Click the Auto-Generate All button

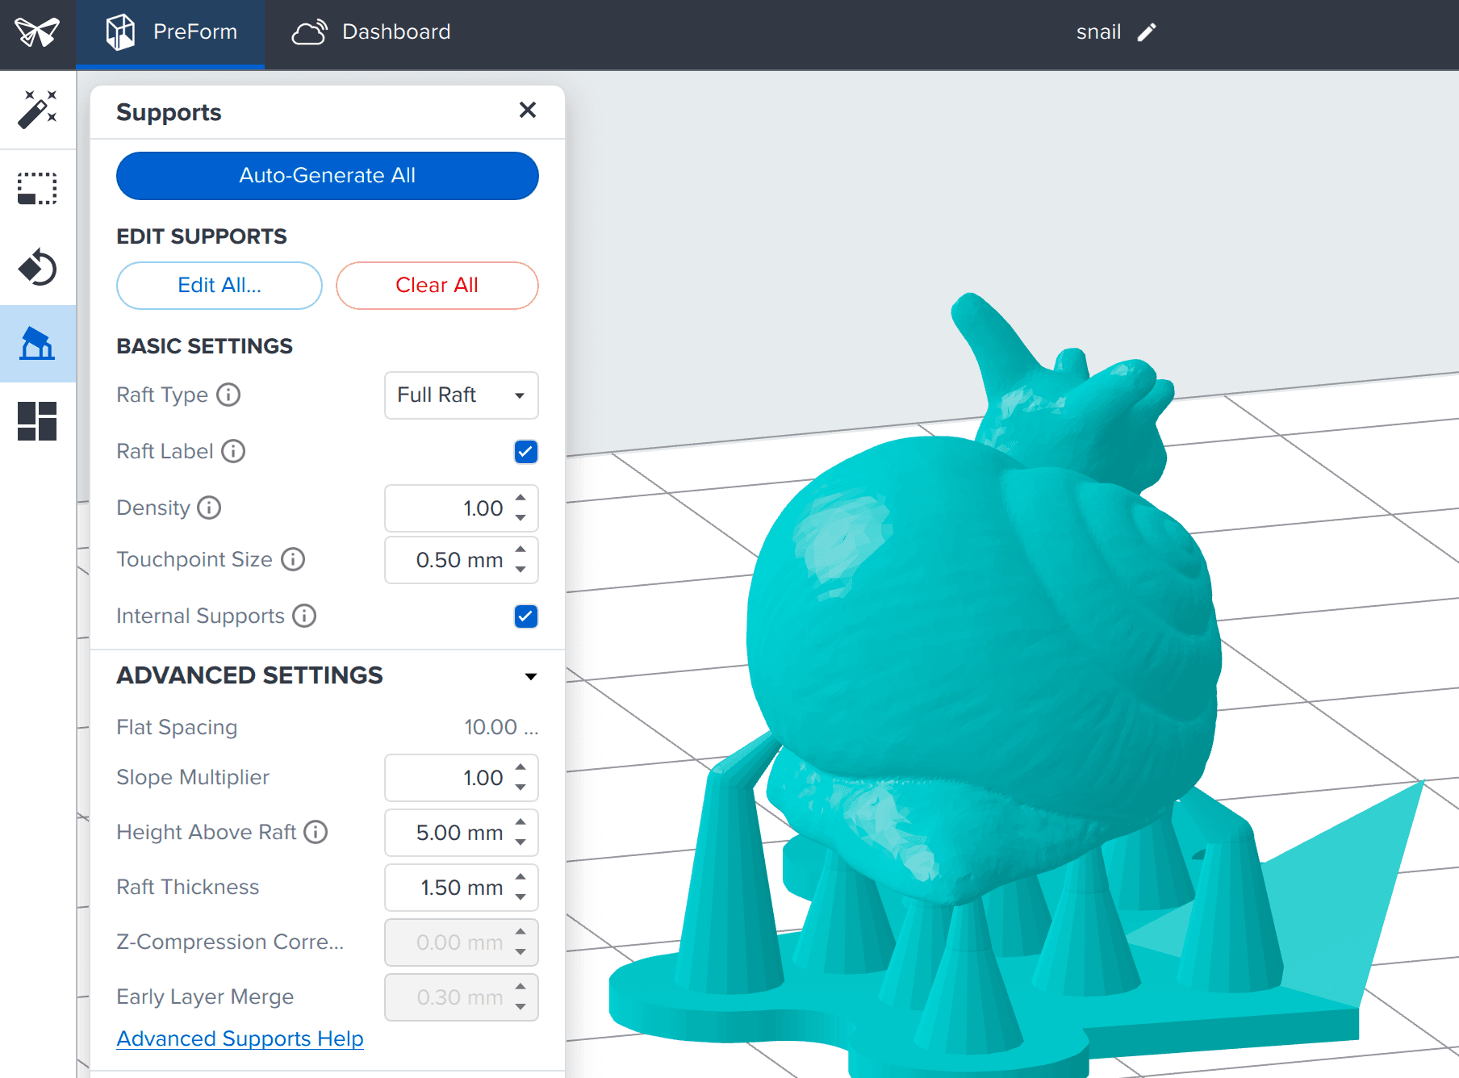coord(328,176)
